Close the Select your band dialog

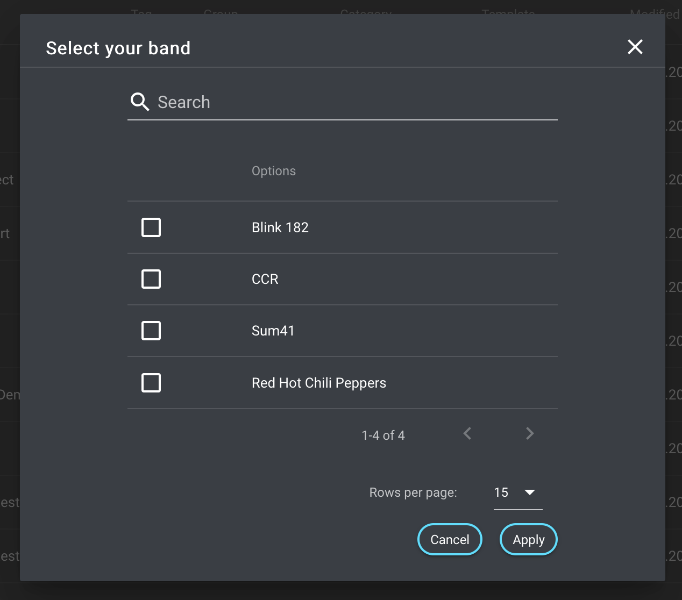(635, 47)
